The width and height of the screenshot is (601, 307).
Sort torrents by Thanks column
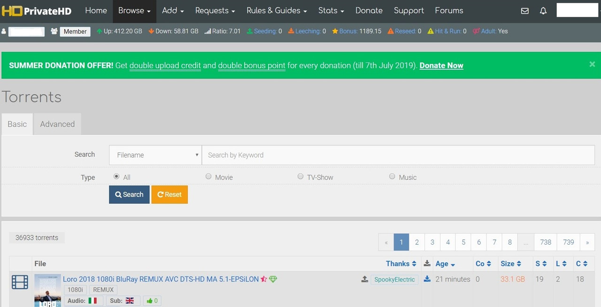click(x=401, y=264)
